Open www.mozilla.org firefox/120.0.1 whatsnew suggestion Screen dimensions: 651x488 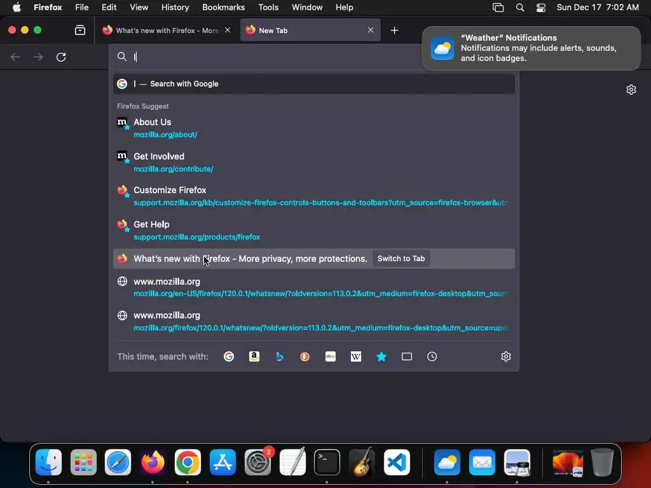point(314,321)
